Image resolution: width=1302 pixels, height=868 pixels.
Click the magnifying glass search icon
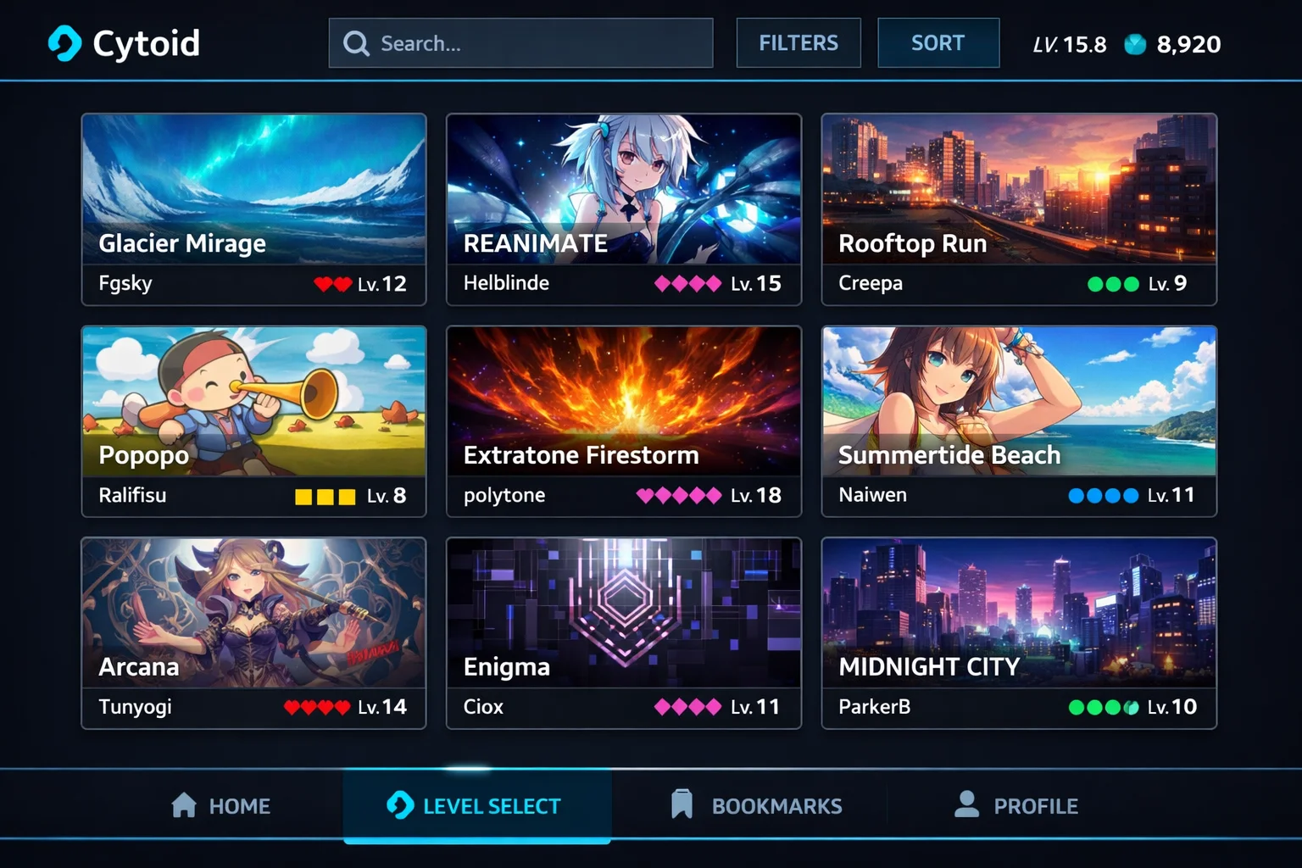click(356, 43)
